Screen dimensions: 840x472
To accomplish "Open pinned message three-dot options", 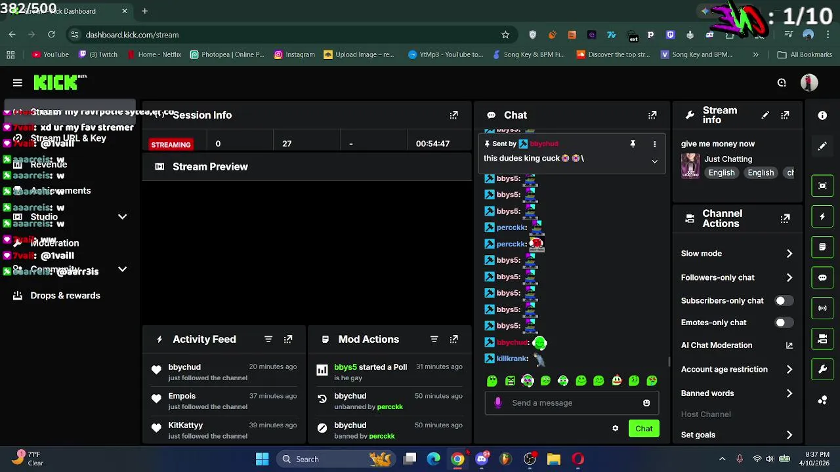I will [x=654, y=144].
